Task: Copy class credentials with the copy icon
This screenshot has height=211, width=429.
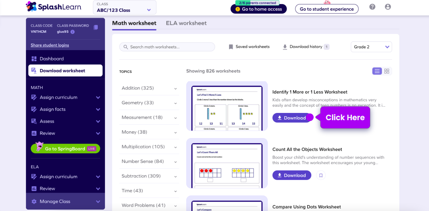Action: coord(96,28)
